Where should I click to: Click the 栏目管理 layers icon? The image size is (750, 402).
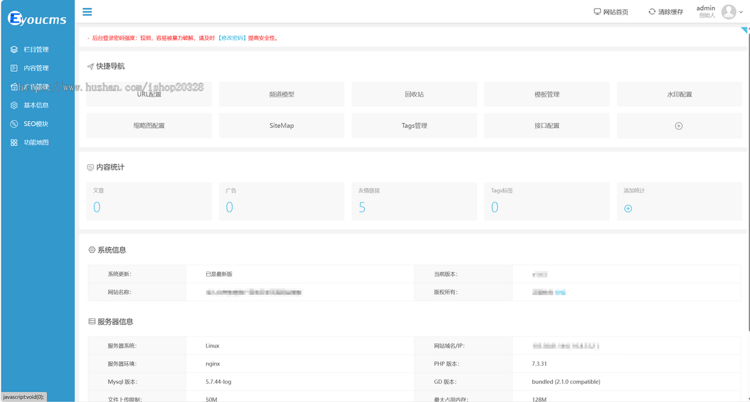(14, 49)
